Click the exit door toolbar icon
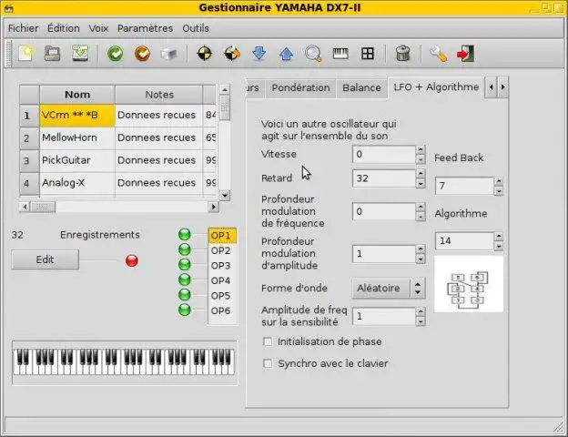568x437 pixels. (x=465, y=54)
